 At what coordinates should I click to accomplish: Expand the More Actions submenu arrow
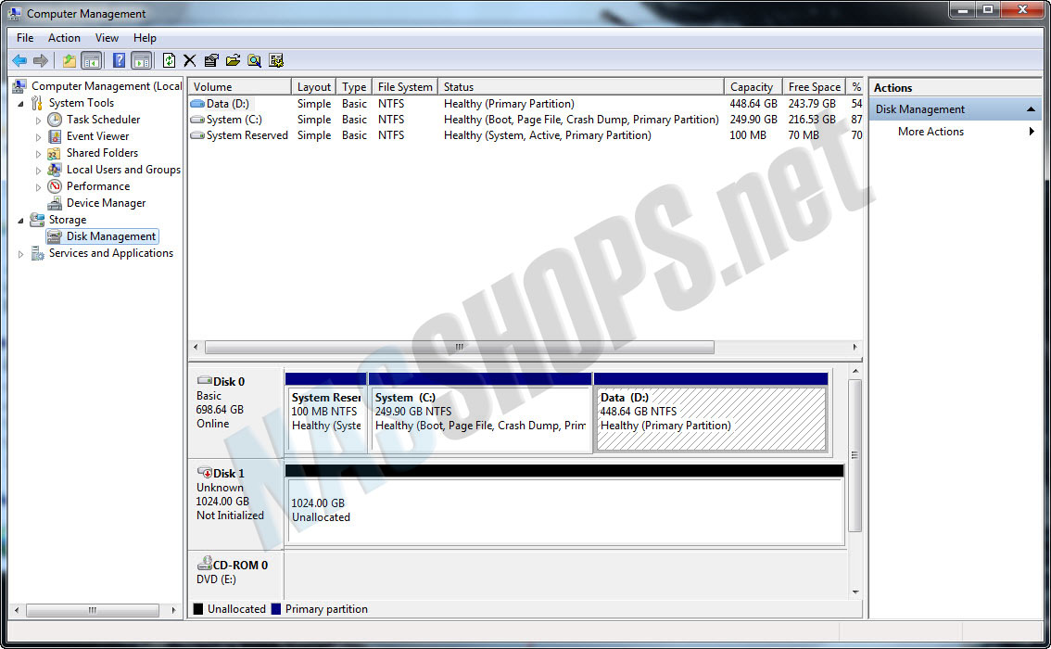(x=1032, y=132)
